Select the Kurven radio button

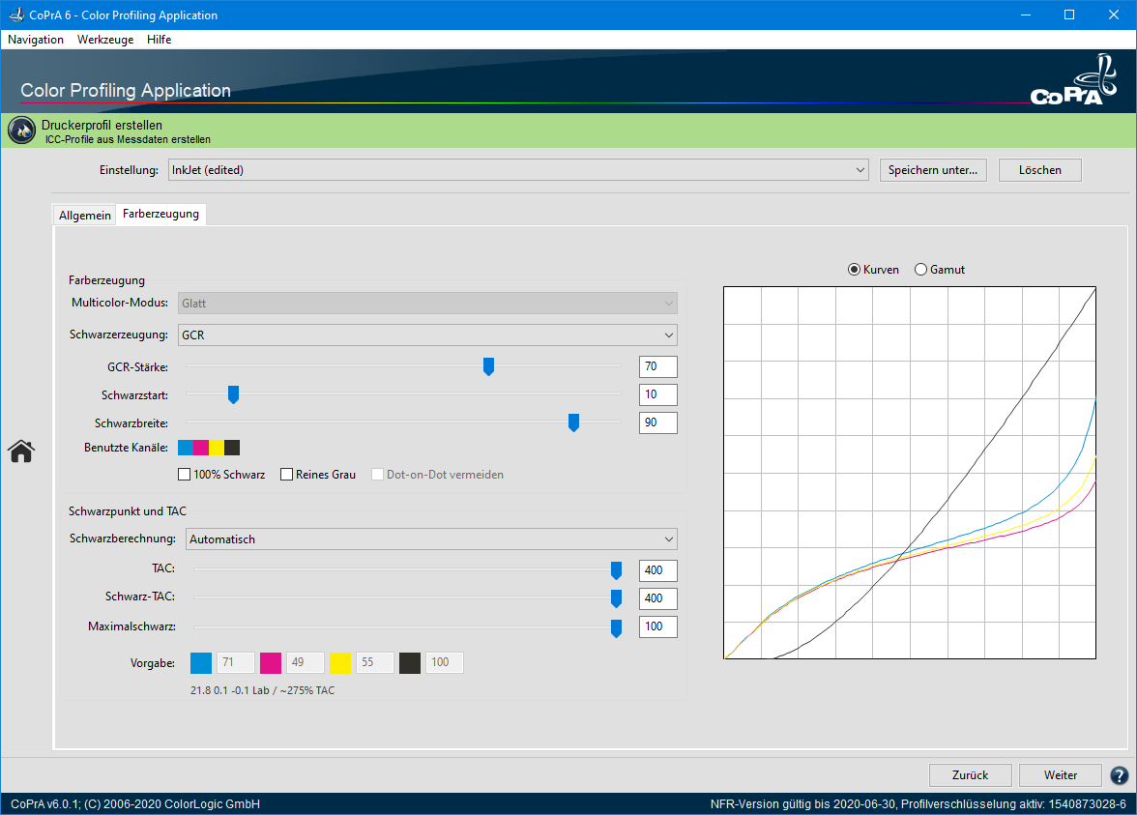(854, 270)
